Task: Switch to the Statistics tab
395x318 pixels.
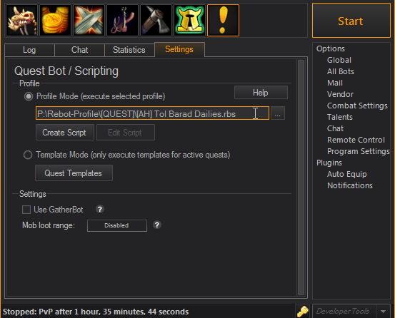Action: coord(129,50)
